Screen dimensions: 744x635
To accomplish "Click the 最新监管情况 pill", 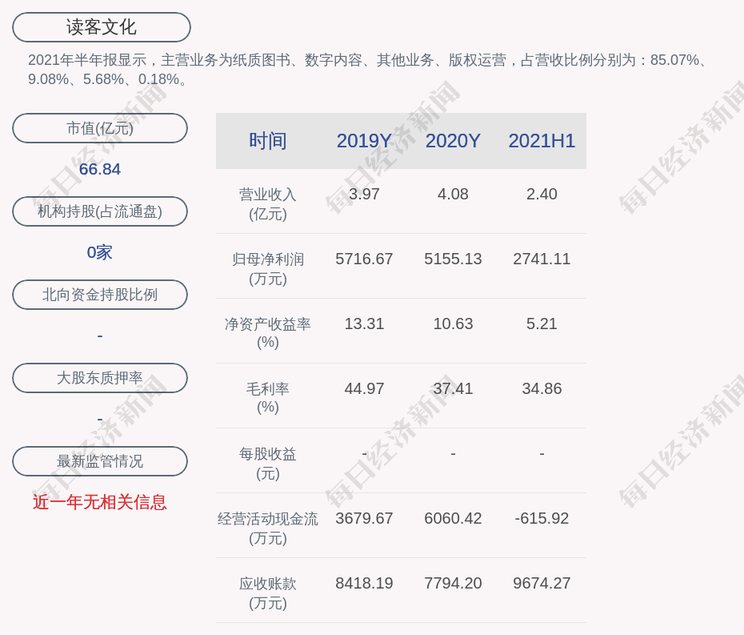I will [100, 461].
